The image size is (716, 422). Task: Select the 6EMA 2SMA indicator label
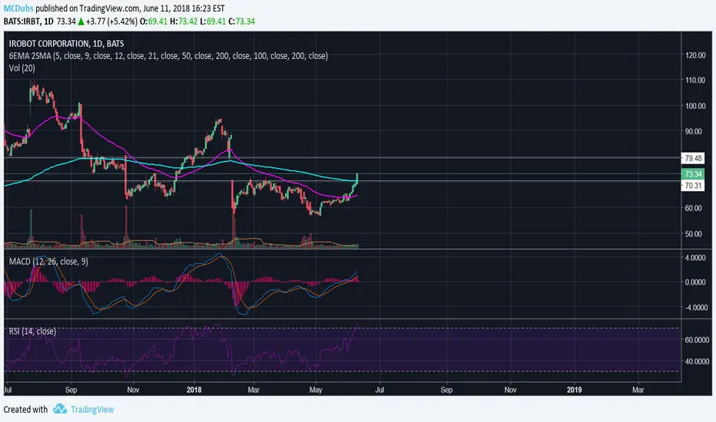click(x=168, y=56)
